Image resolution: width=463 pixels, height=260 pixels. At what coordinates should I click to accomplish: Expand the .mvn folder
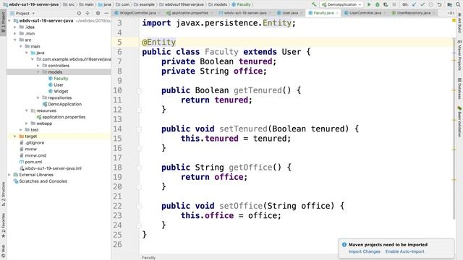pyautogui.click(x=15, y=34)
